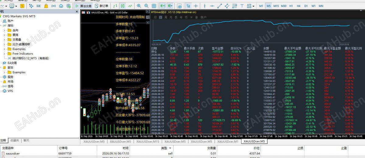Expand the Free Indicators folder
This screenshot has height=158, width=365.
click(x=4, y=54)
